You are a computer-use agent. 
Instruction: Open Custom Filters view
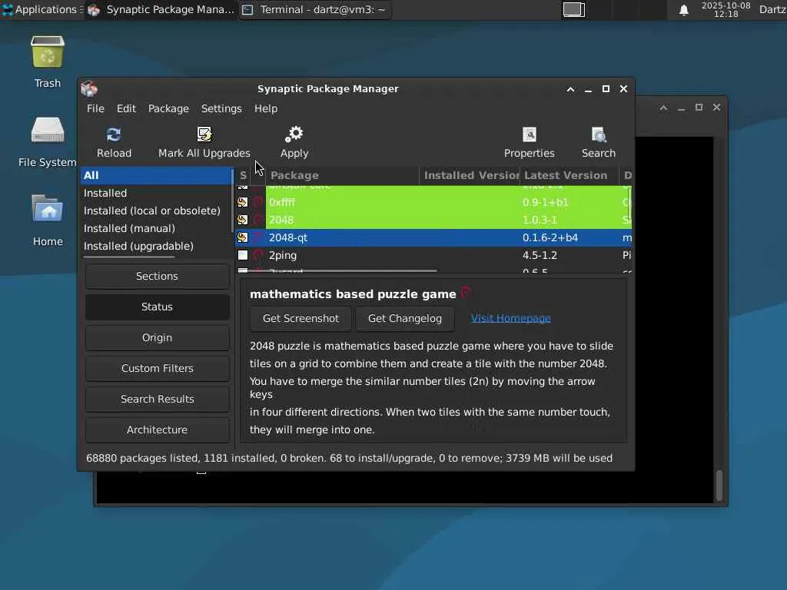[157, 368]
